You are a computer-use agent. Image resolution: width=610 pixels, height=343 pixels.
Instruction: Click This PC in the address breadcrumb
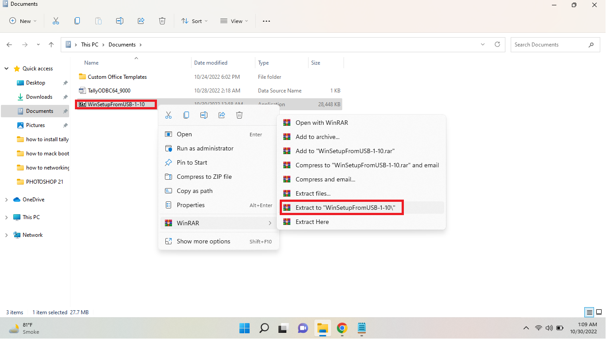point(90,45)
